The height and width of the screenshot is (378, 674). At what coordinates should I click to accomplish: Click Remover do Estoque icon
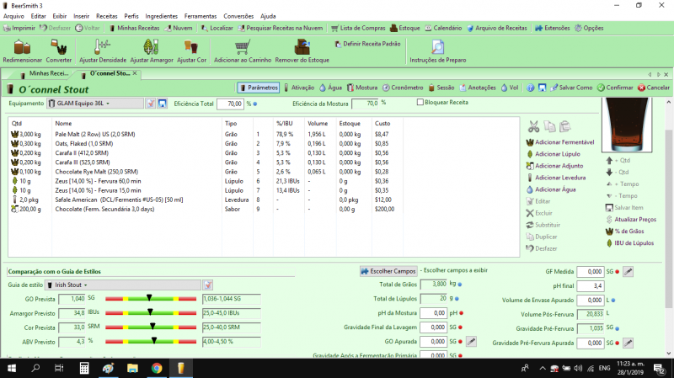coord(302,47)
